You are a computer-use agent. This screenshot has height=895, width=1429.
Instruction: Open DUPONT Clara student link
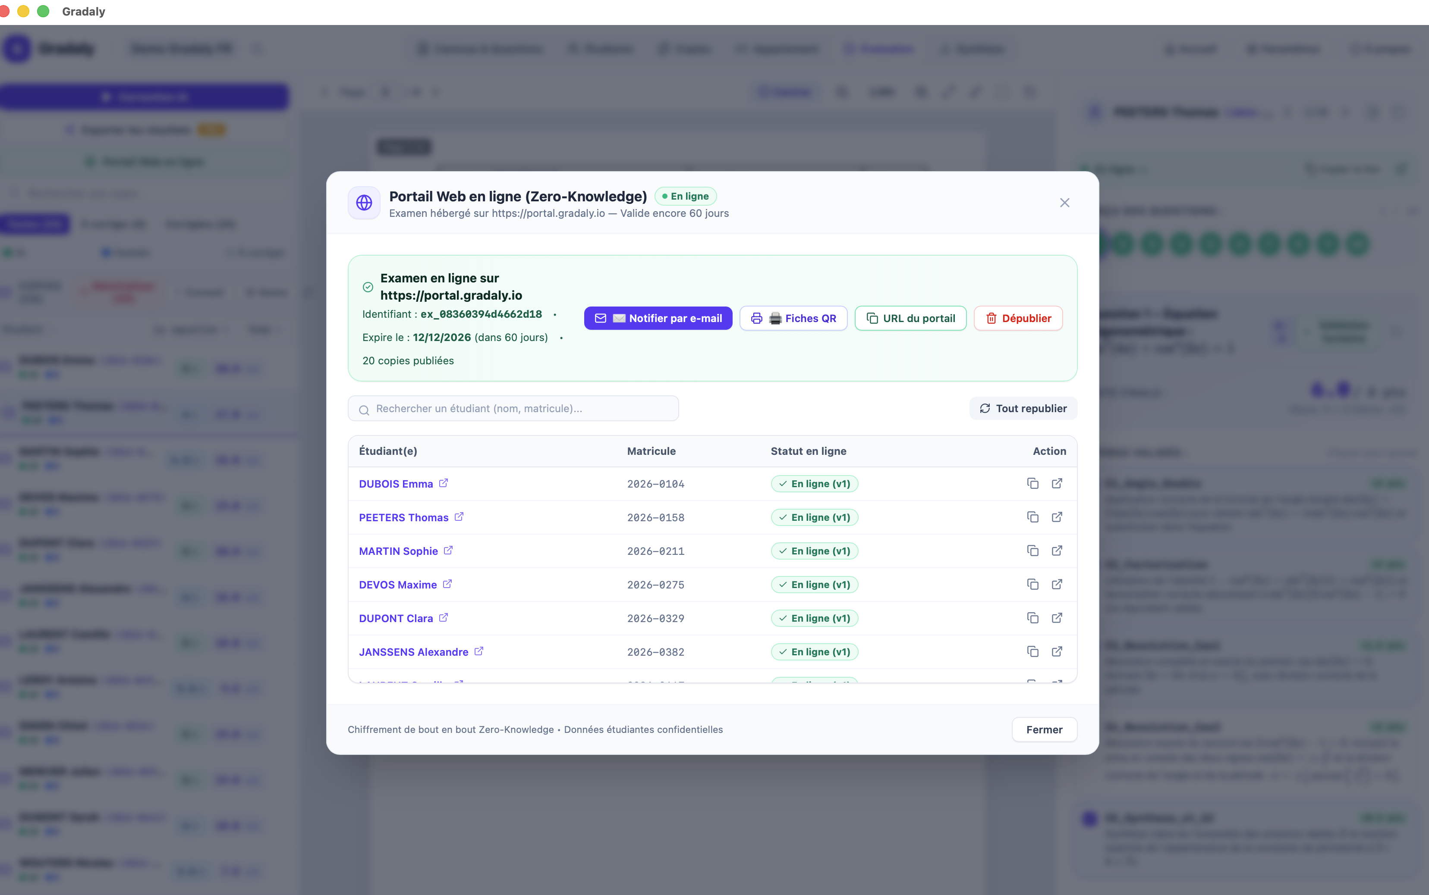[403, 618]
